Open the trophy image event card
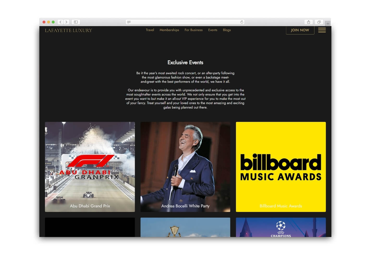Viewport: 365px width, 261px height. 185,227
